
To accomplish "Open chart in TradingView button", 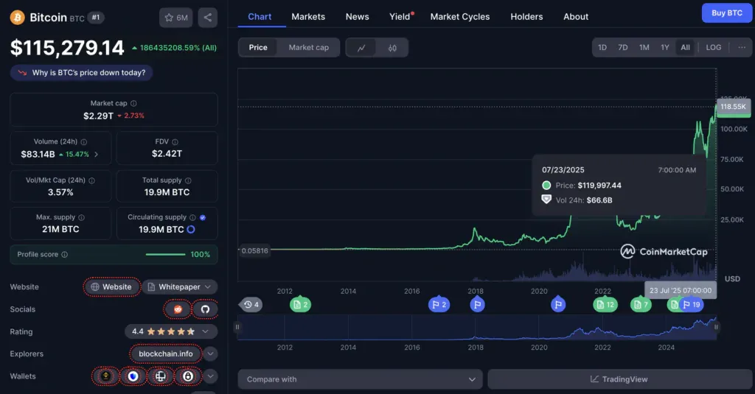I will pyautogui.click(x=619, y=379).
